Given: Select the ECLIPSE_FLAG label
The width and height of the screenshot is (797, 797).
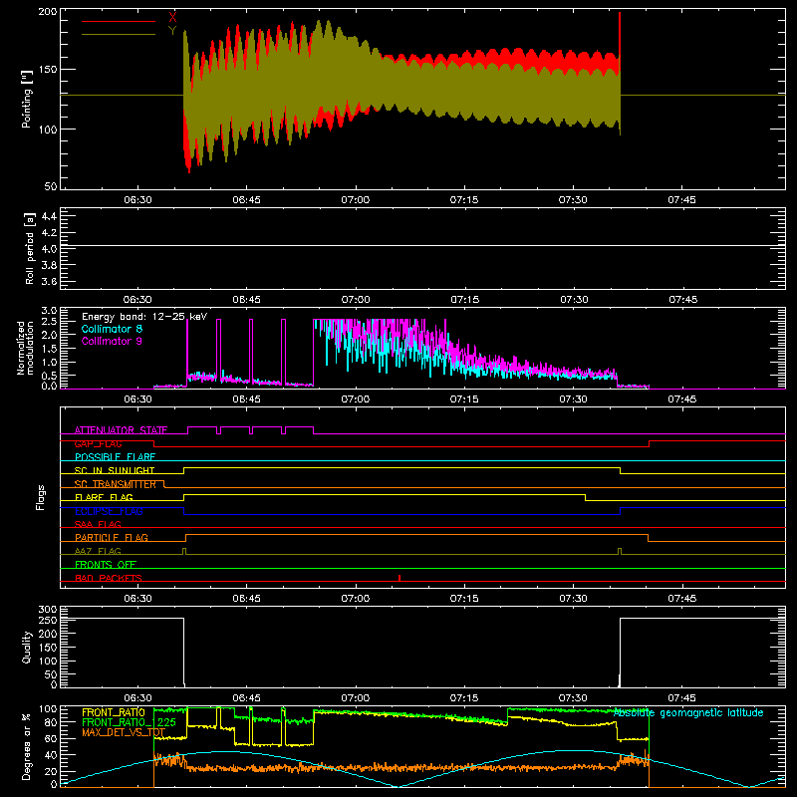Looking at the screenshot, I should pos(109,511).
